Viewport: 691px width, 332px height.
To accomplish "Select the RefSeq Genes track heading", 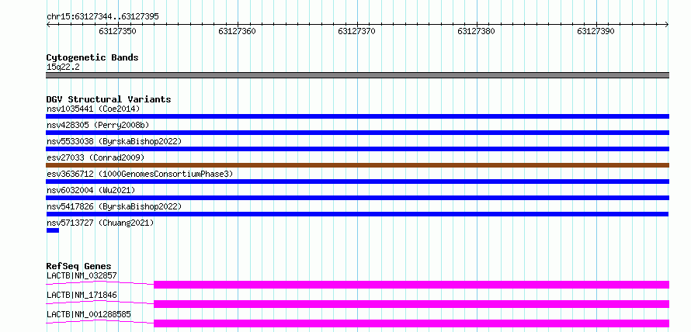I will pos(79,266).
